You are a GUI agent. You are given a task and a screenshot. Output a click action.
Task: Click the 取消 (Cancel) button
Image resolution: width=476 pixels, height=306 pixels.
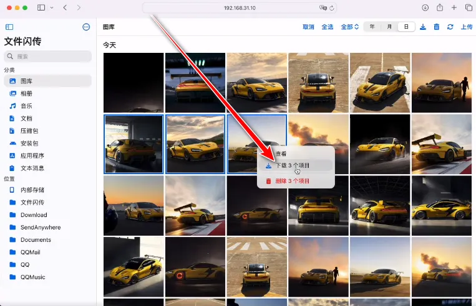308,27
